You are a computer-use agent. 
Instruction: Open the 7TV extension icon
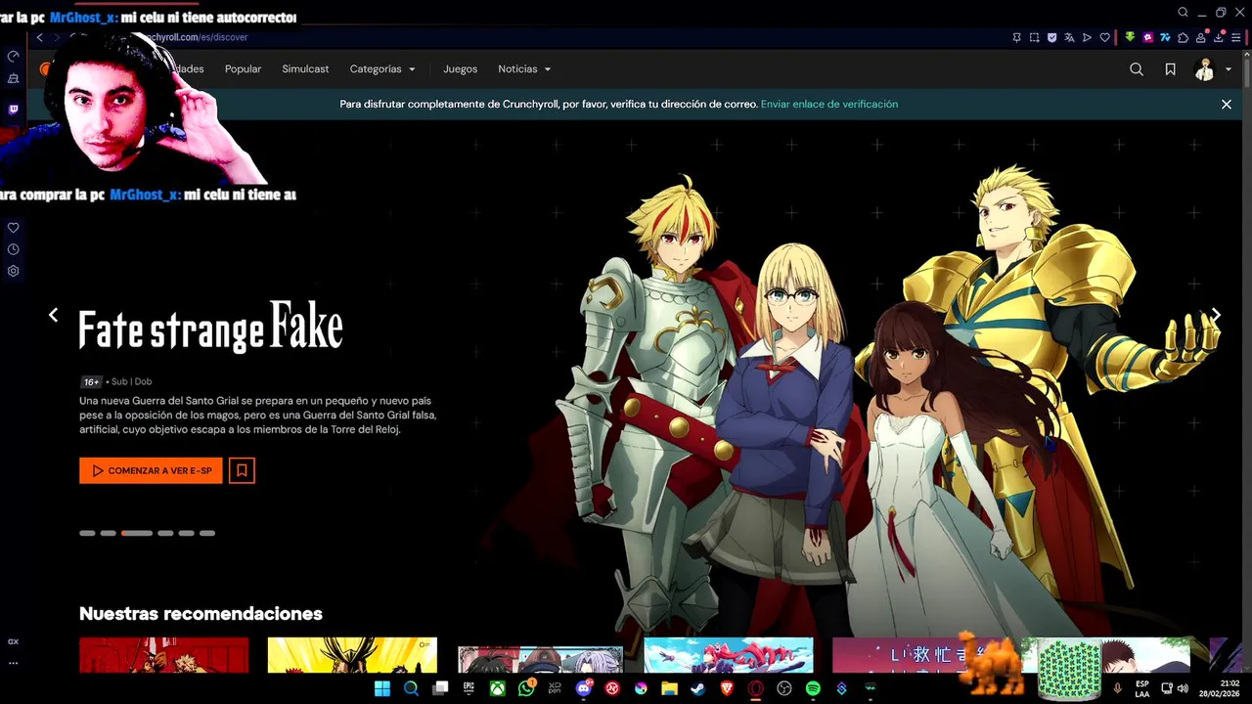coord(1165,37)
